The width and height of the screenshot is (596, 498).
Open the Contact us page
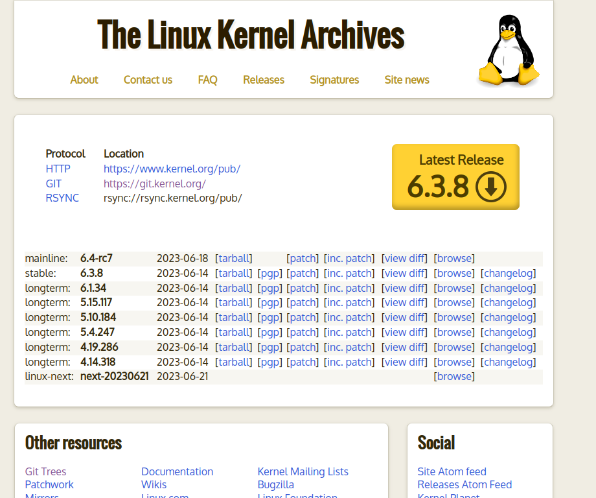[148, 80]
